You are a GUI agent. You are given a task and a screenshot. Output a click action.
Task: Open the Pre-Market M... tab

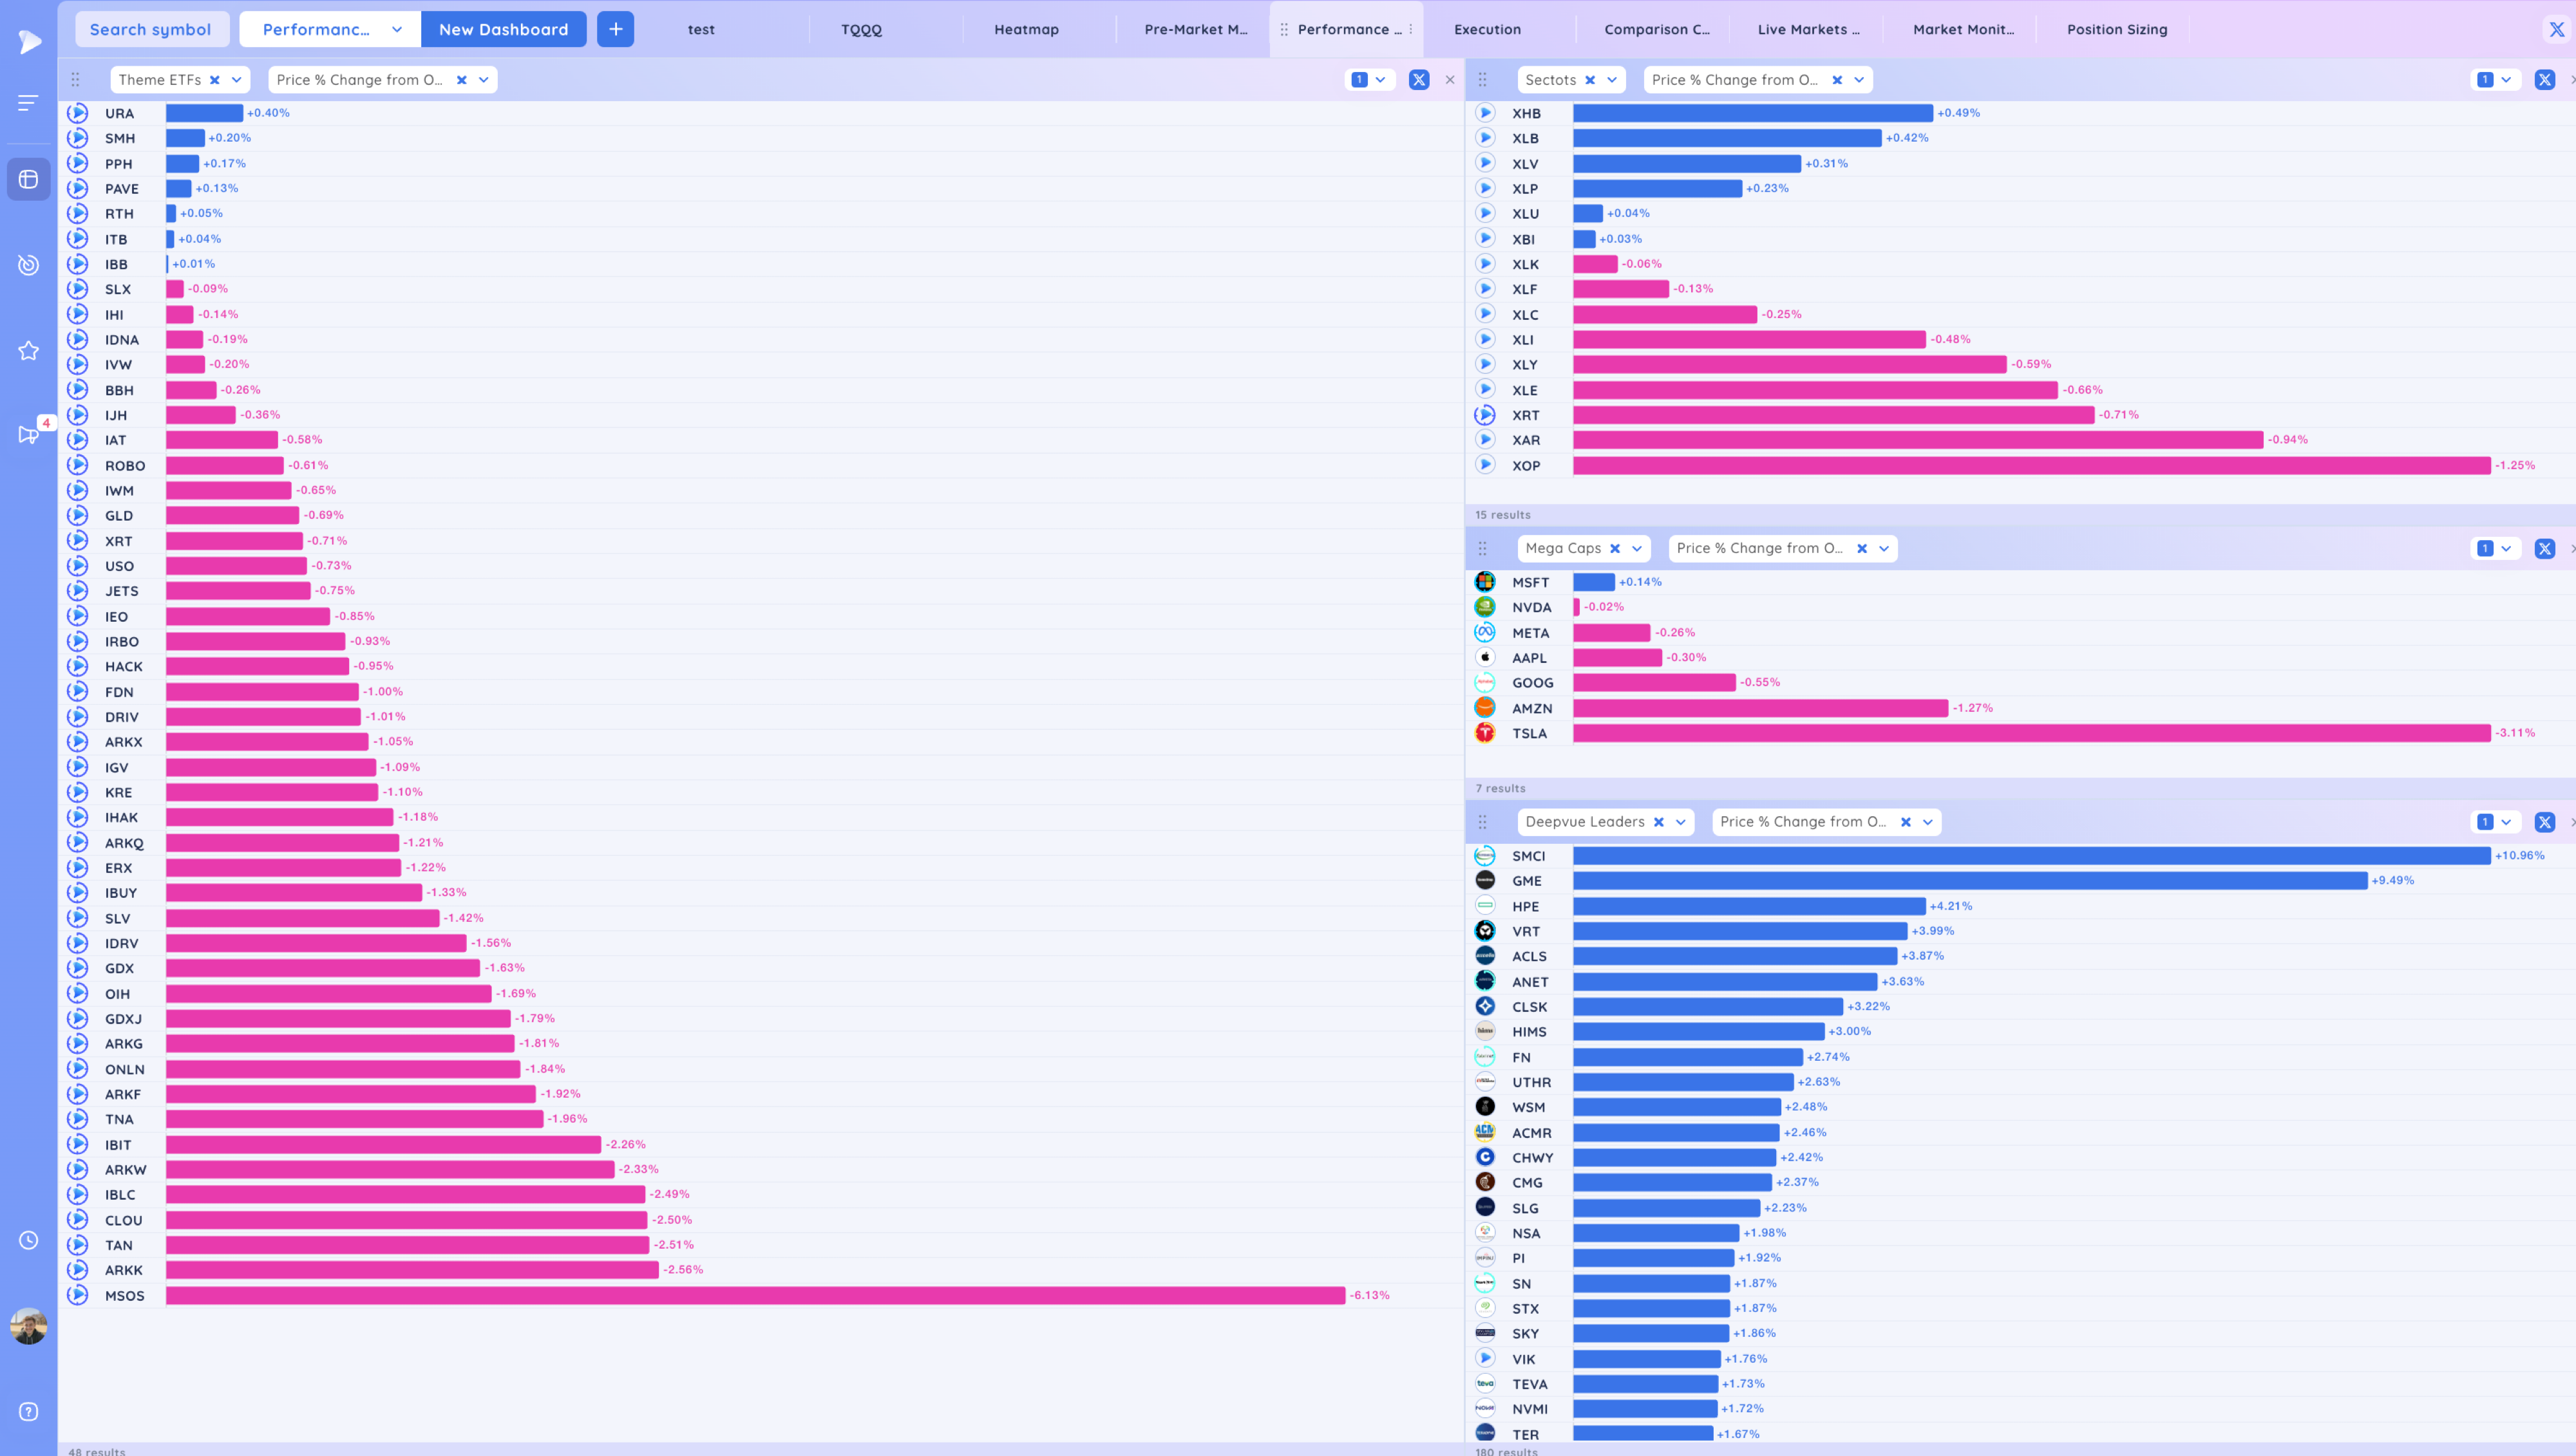tap(1195, 29)
